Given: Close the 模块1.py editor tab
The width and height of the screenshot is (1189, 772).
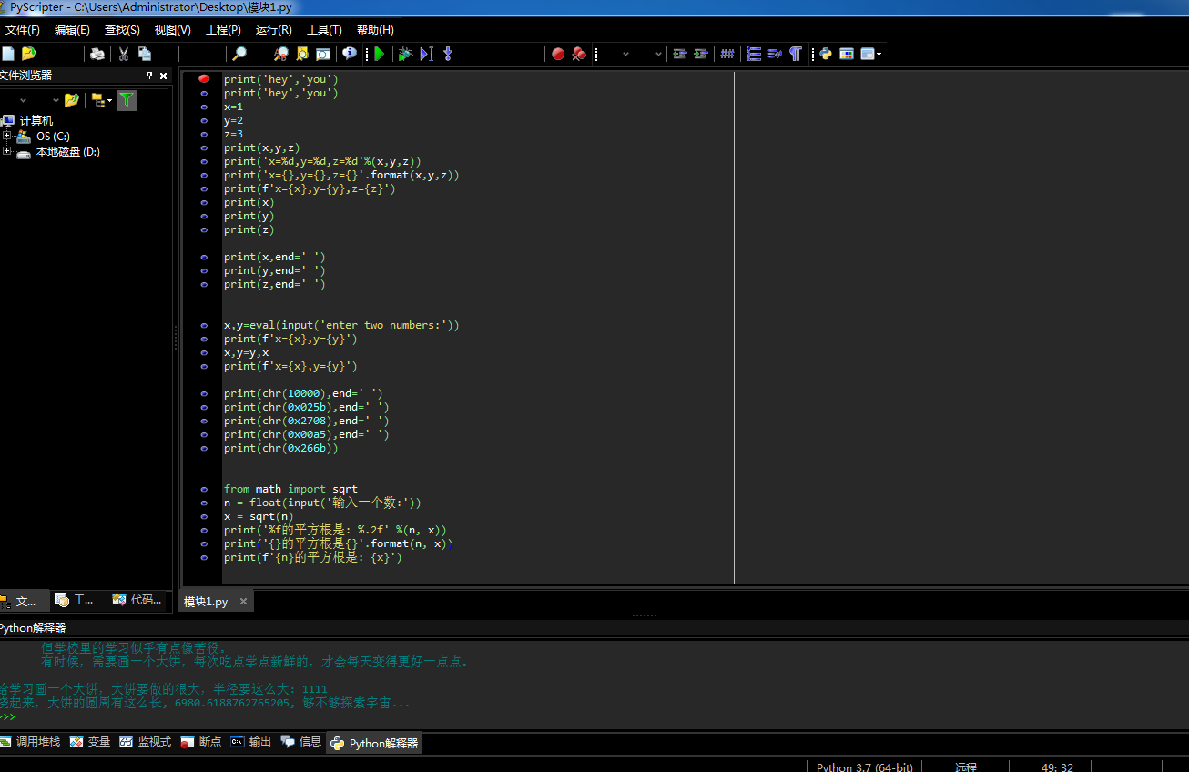Looking at the screenshot, I should [x=244, y=602].
